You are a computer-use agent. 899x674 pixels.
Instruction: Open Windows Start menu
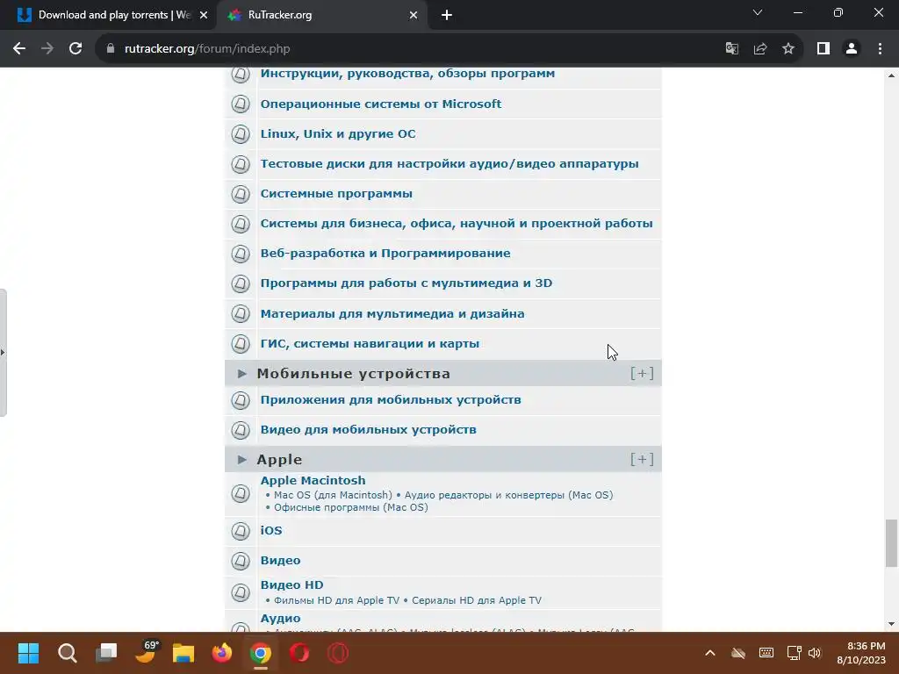point(28,653)
